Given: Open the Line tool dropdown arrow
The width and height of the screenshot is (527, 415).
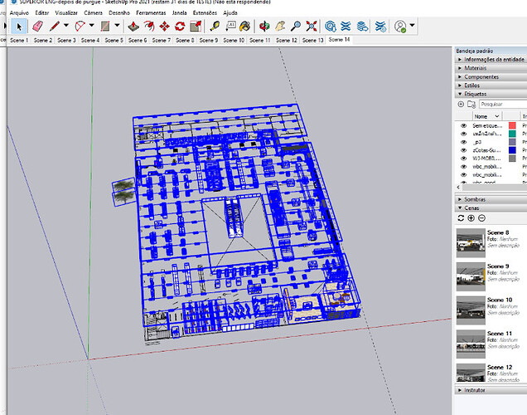Looking at the screenshot, I should pyautogui.click(x=66, y=26).
